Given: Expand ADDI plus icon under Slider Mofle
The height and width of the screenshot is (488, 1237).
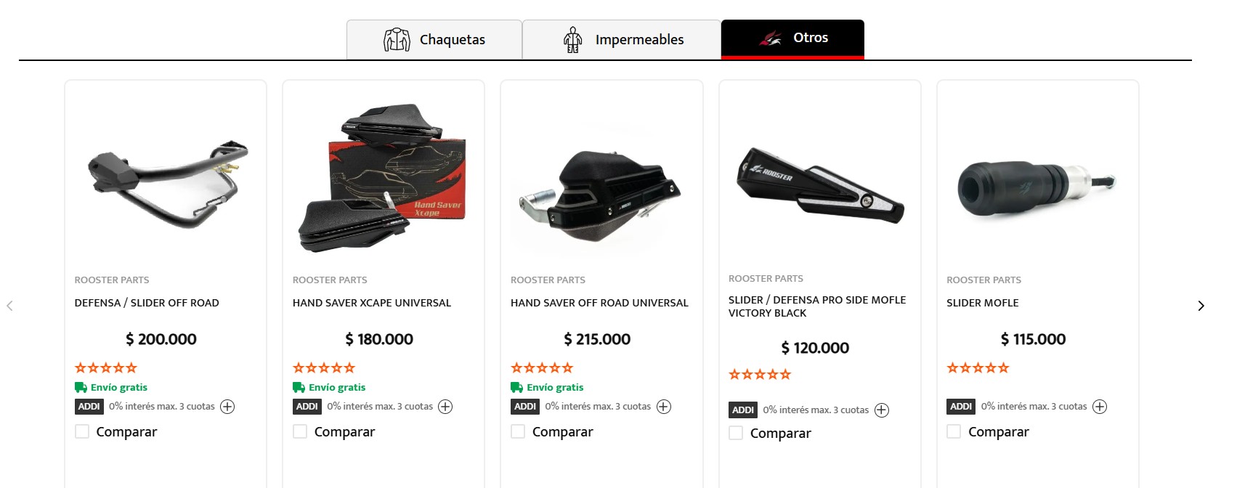Looking at the screenshot, I should click(1100, 407).
